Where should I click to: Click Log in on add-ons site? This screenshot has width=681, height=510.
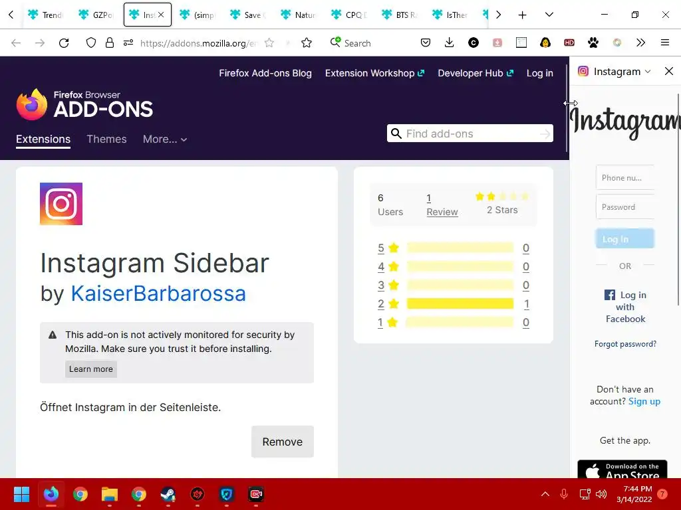(540, 73)
